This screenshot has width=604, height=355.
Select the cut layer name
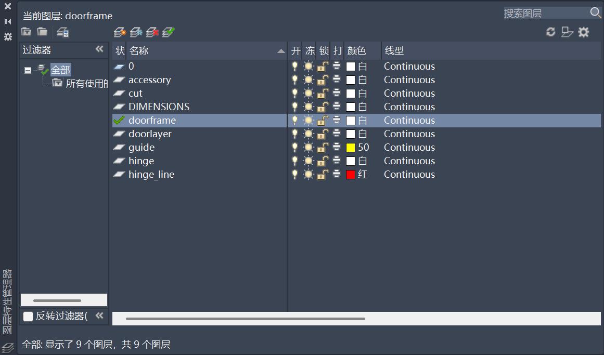pyautogui.click(x=135, y=93)
